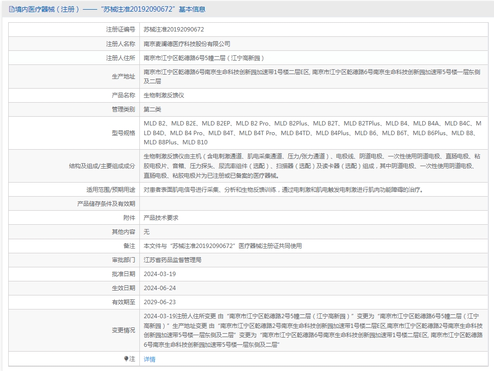Select the registrant name 南京麦澜德医疗科技股份有限公司
The height and width of the screenshot is (371, 494).
(187, 44)
